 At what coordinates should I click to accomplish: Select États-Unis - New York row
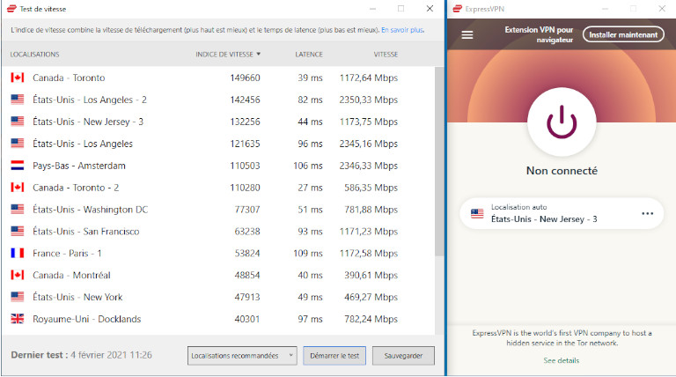click(x=217, y=297)
